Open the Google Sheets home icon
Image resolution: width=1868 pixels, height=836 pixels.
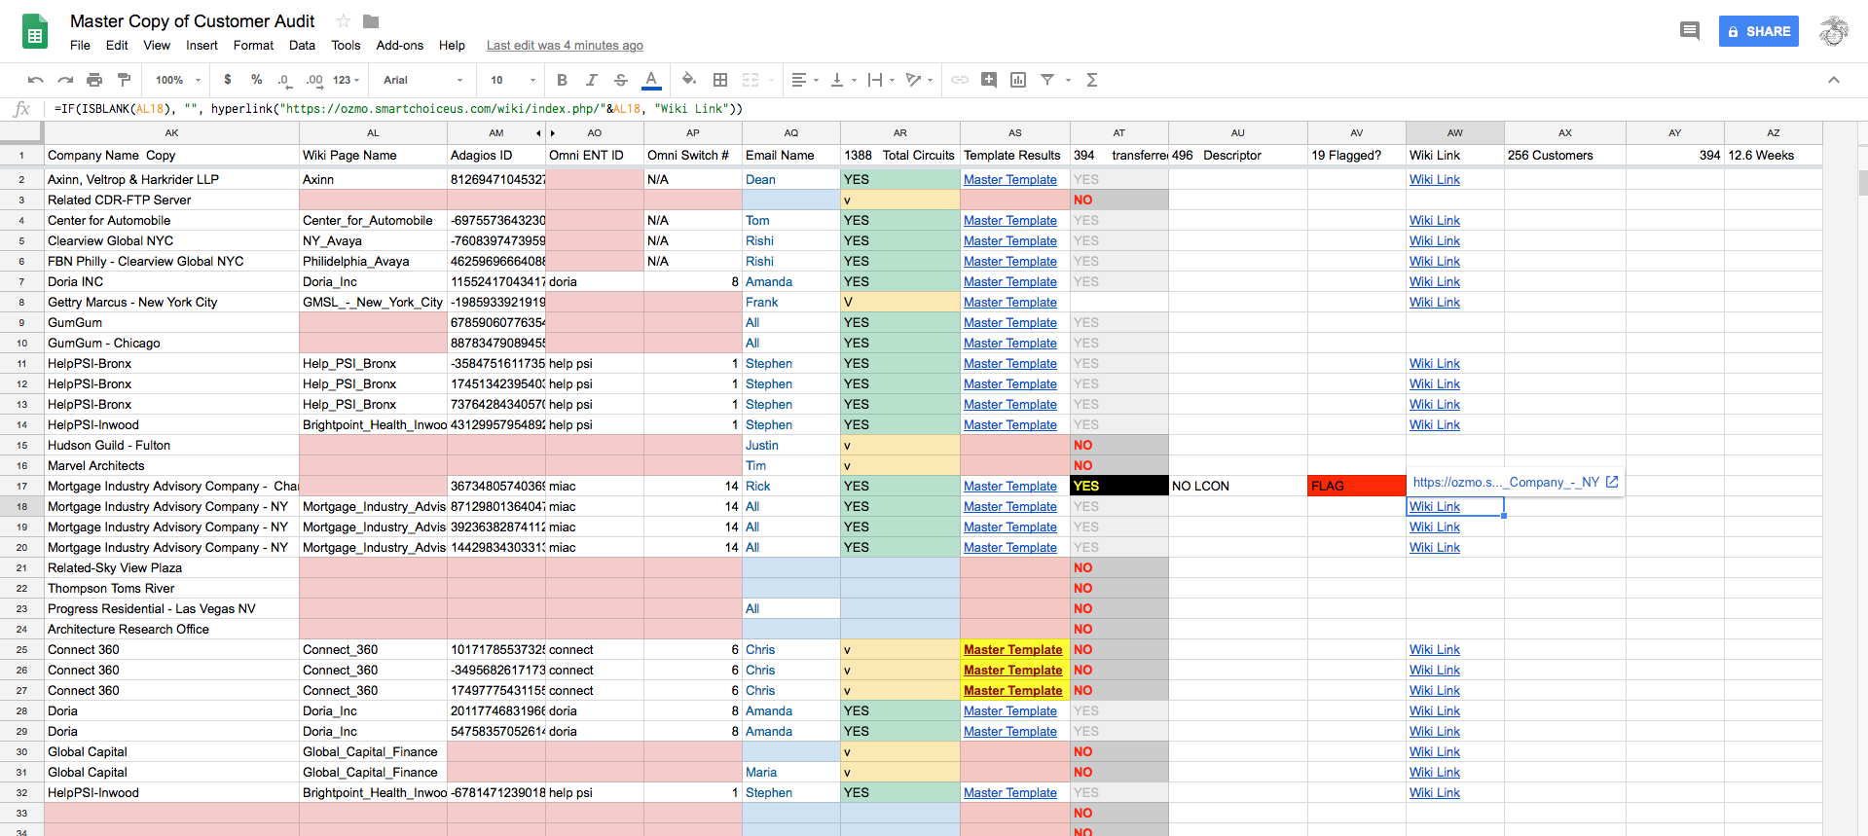click(x=35, y=31)
